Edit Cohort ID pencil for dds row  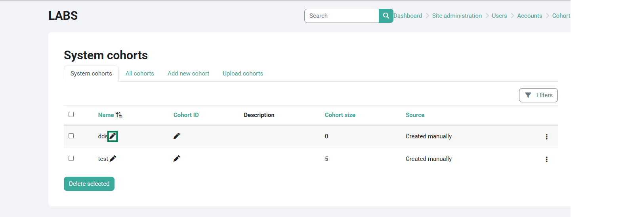pyautogui.click(x=177, y=136)
